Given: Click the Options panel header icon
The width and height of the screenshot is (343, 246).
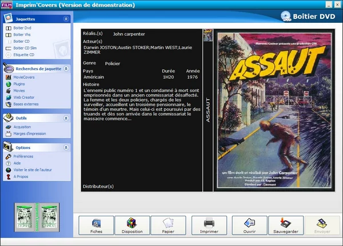Looking at the screenshot, I should (x=9, y=147).
